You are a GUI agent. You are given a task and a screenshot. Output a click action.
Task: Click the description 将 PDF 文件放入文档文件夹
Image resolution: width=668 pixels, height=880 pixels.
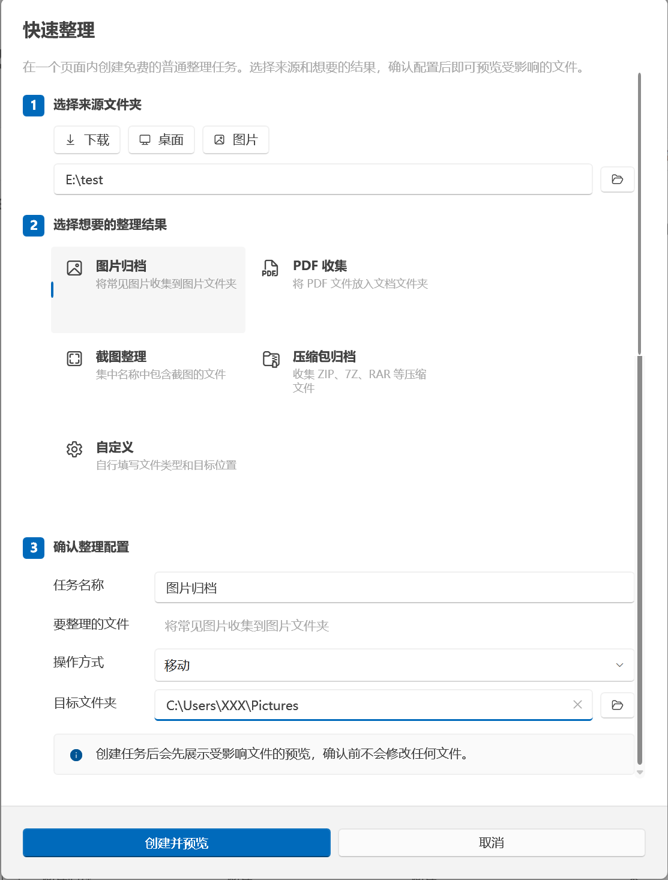[x=360, y=283]
